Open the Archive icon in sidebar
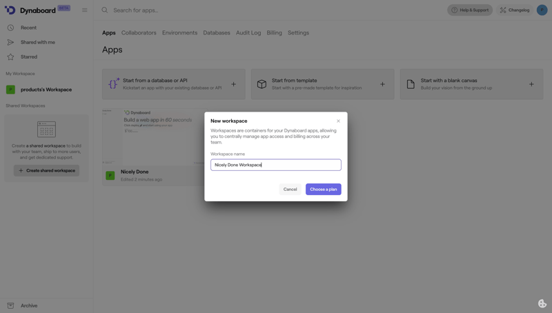The image size is (552, 313). click(10, 305)
